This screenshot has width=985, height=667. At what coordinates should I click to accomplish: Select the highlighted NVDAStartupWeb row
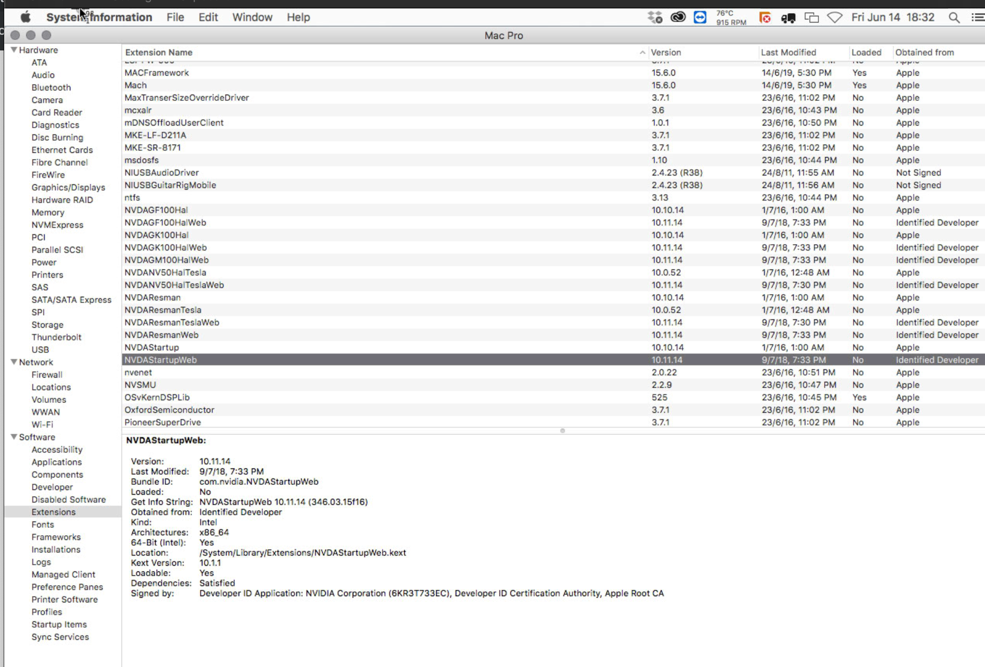click(x=553, y=360)
